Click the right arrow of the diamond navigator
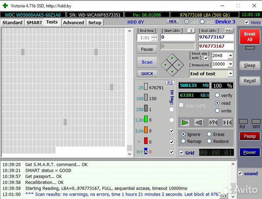This screenshot has width=262, height=199. pos(179,65)
